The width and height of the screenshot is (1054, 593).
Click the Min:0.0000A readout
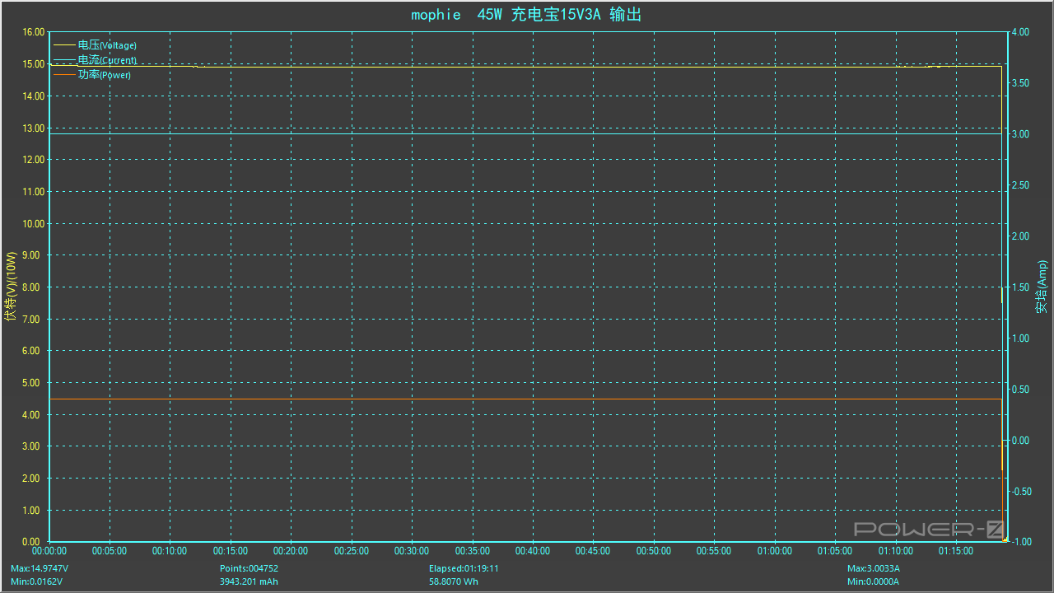[x=873, y=581]
